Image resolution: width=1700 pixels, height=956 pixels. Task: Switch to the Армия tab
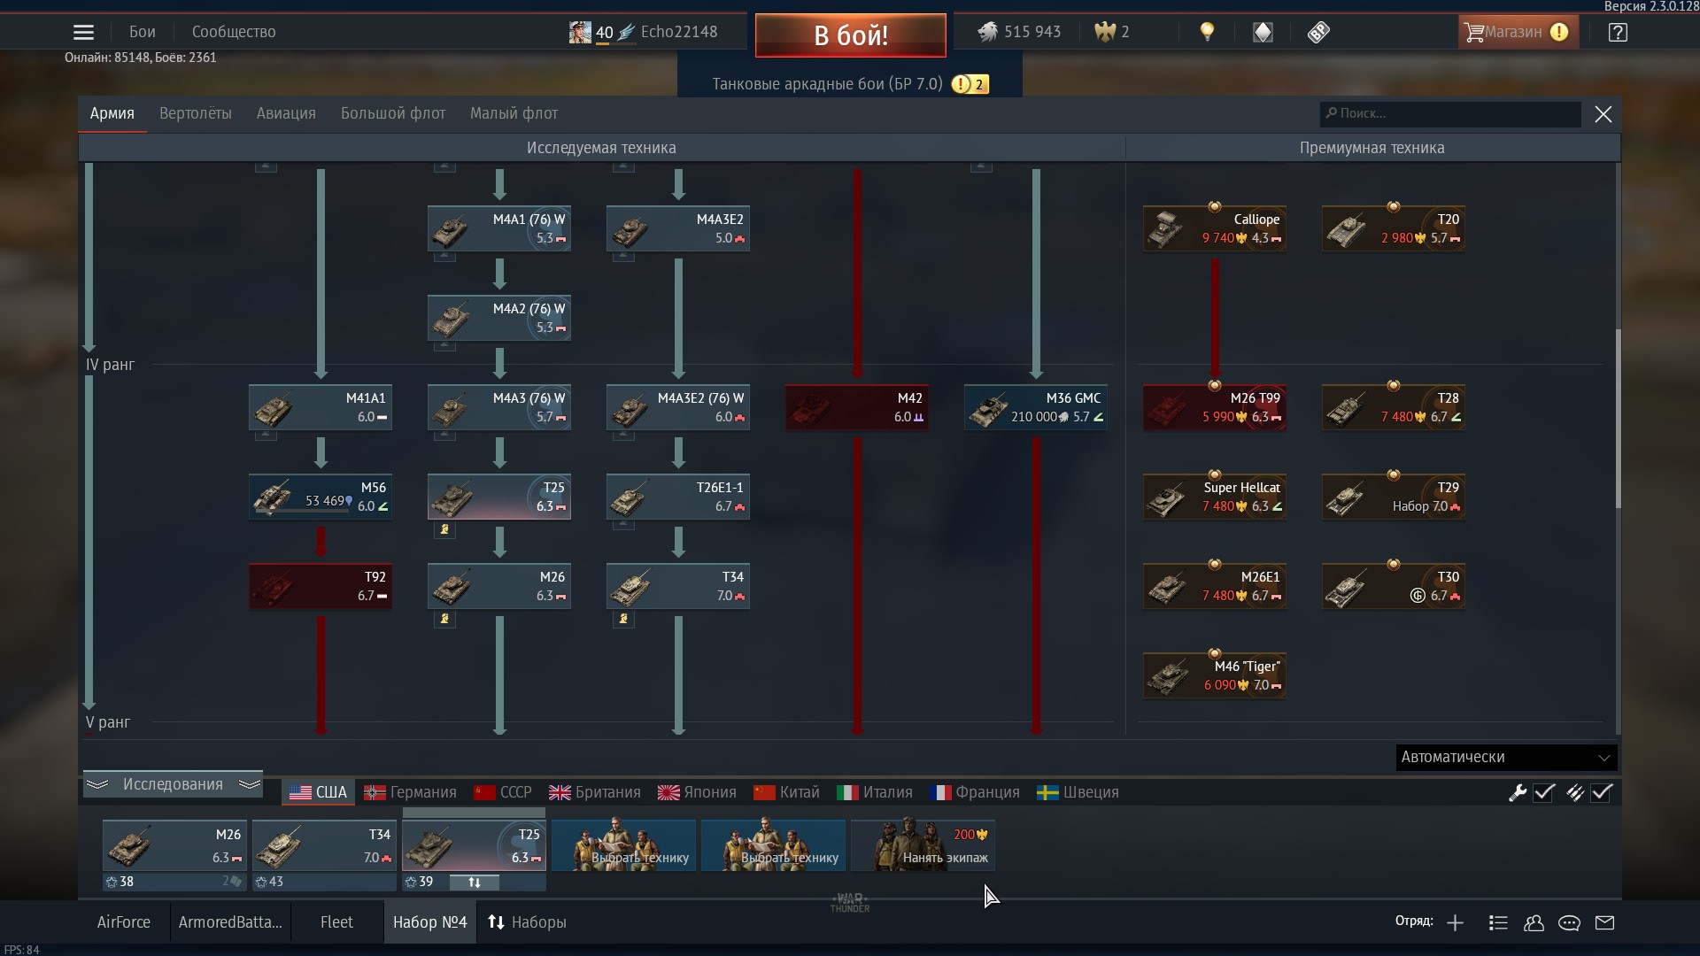[112, 113]
